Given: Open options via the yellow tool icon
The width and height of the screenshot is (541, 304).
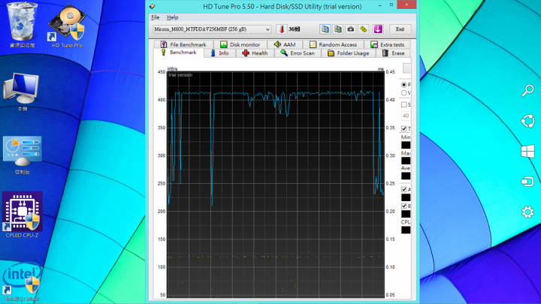Looking at the screenshot, I should [364, 29].
